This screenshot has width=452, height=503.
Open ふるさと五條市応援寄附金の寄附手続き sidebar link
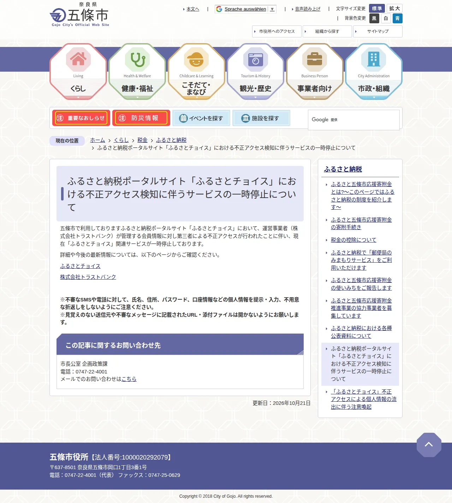[x=361, y=223]
